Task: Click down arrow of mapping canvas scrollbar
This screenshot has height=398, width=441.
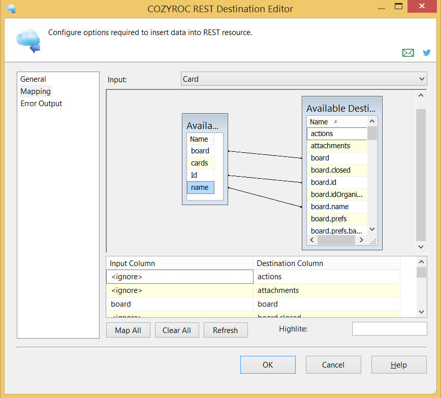Action: (421, 247)
